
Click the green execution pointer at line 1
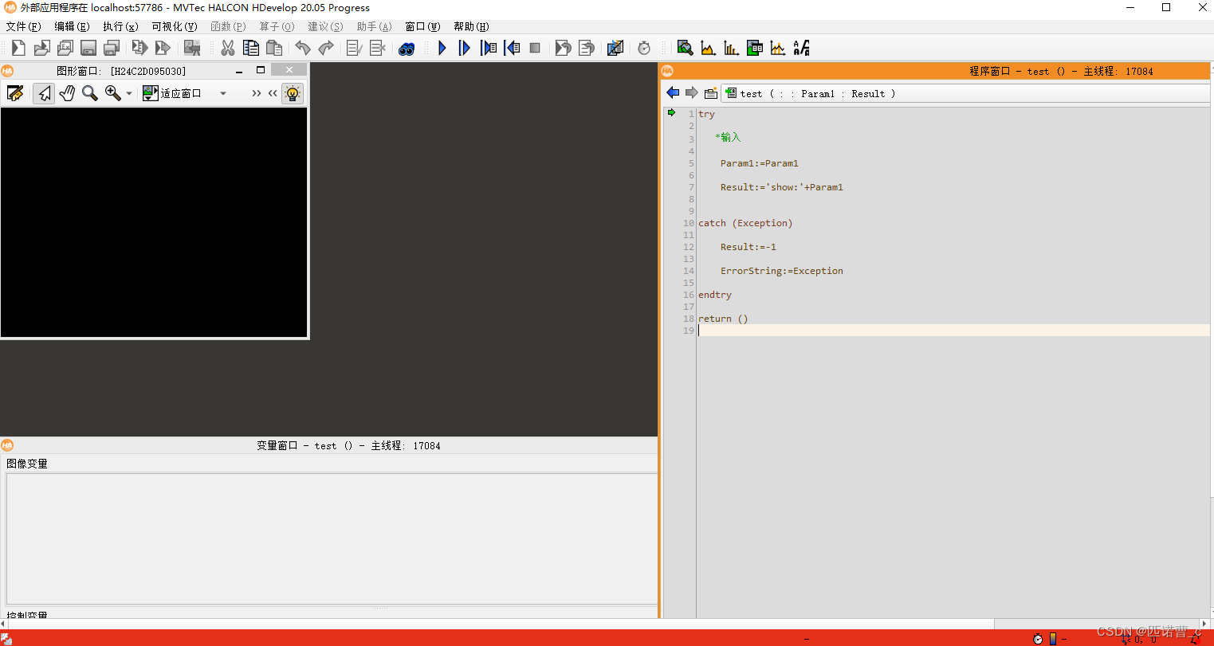coord(670,112)
